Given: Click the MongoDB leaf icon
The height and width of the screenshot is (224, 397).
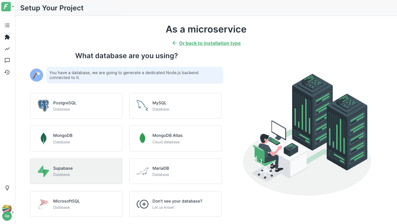Looking at the screenshot, I should coord(43,138).
